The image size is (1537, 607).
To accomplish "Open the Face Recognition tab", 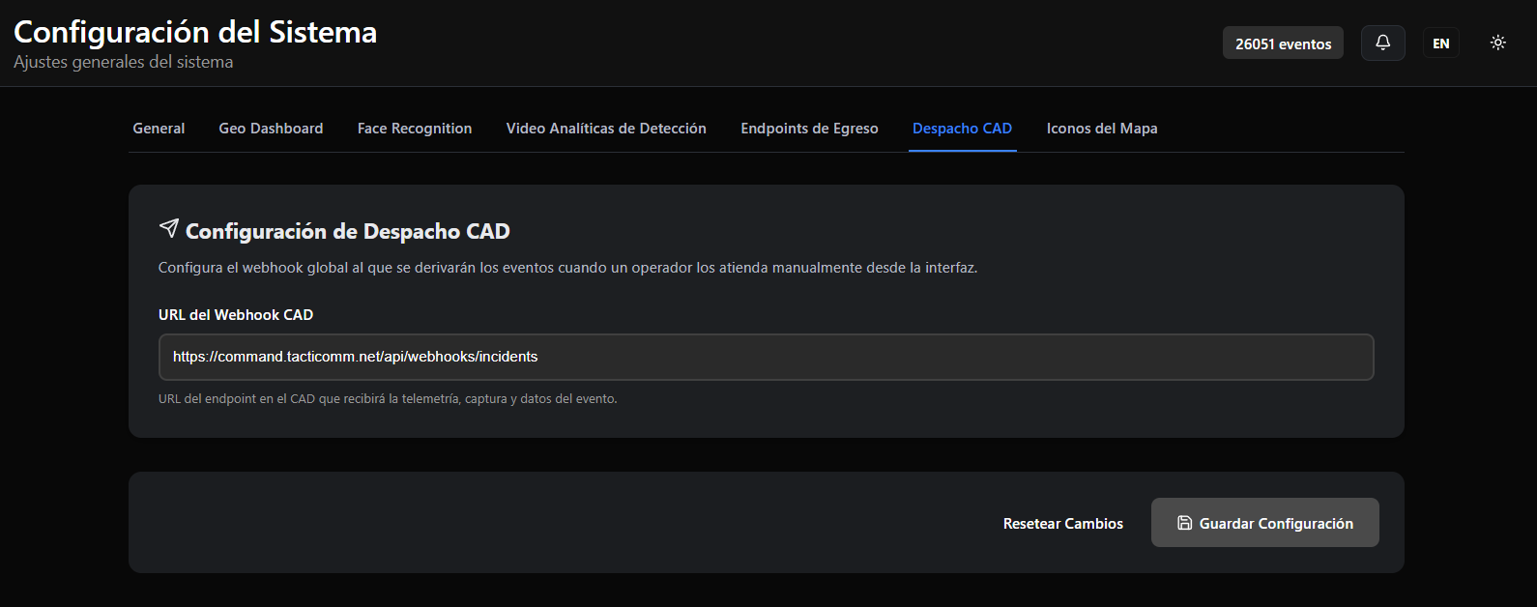I will tap(415, 129).
